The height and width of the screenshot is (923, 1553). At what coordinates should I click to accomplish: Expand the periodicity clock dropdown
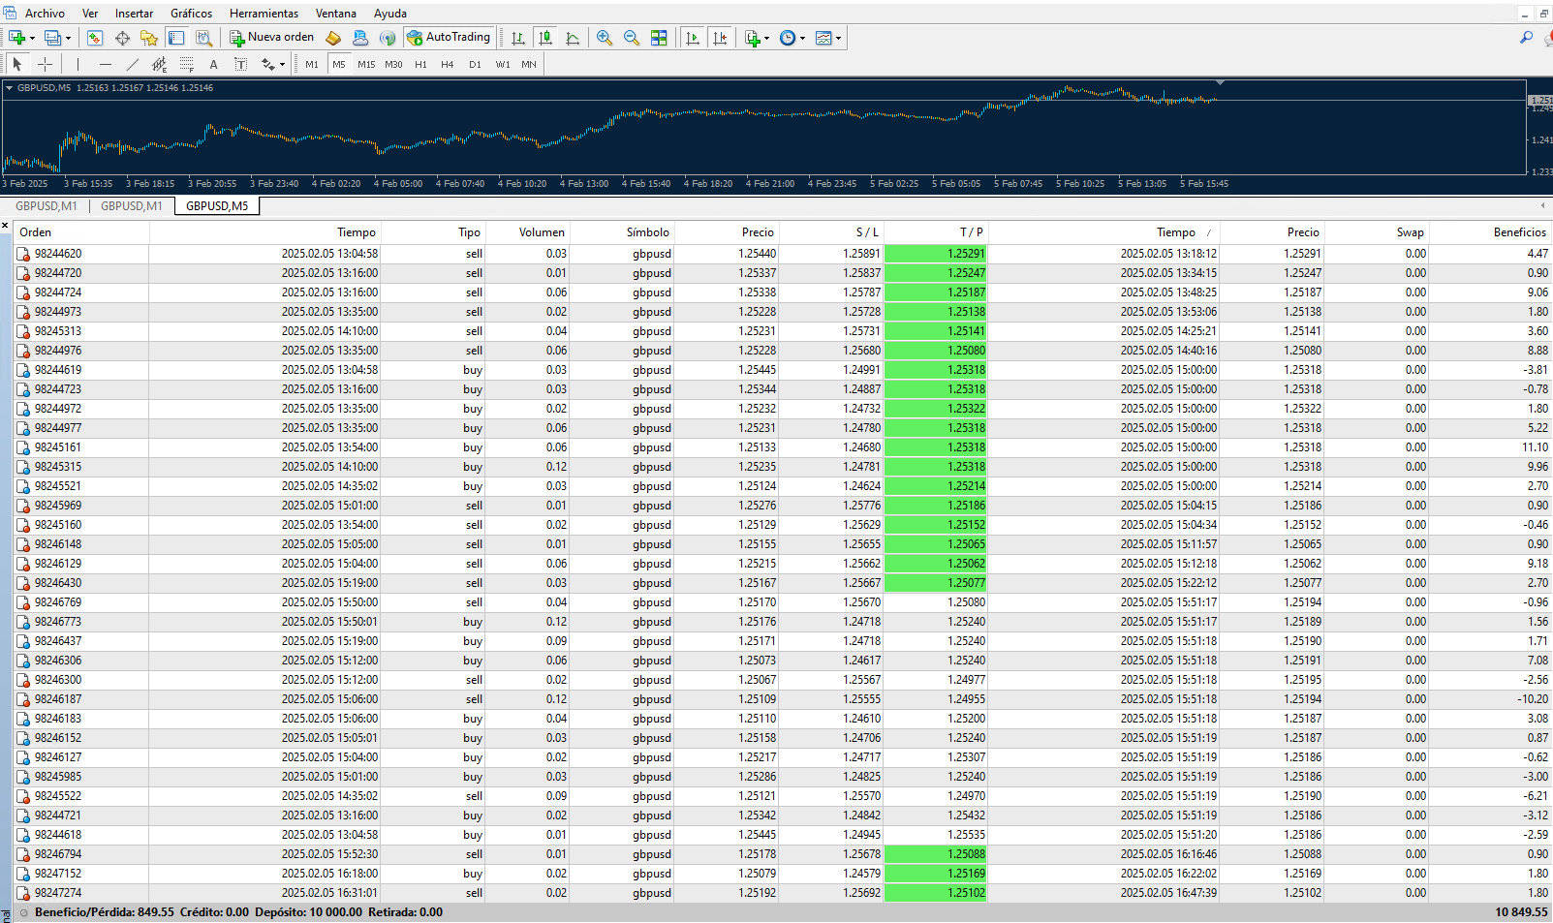coord(802,39)
